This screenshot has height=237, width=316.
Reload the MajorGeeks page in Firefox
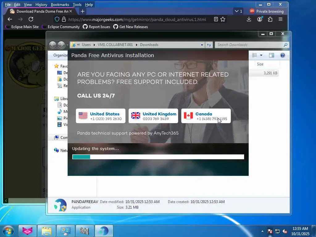(x=31, y=19)
